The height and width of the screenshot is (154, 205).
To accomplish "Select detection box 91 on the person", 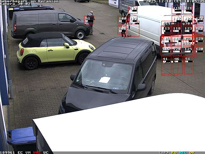I will [x=89, y=20].
